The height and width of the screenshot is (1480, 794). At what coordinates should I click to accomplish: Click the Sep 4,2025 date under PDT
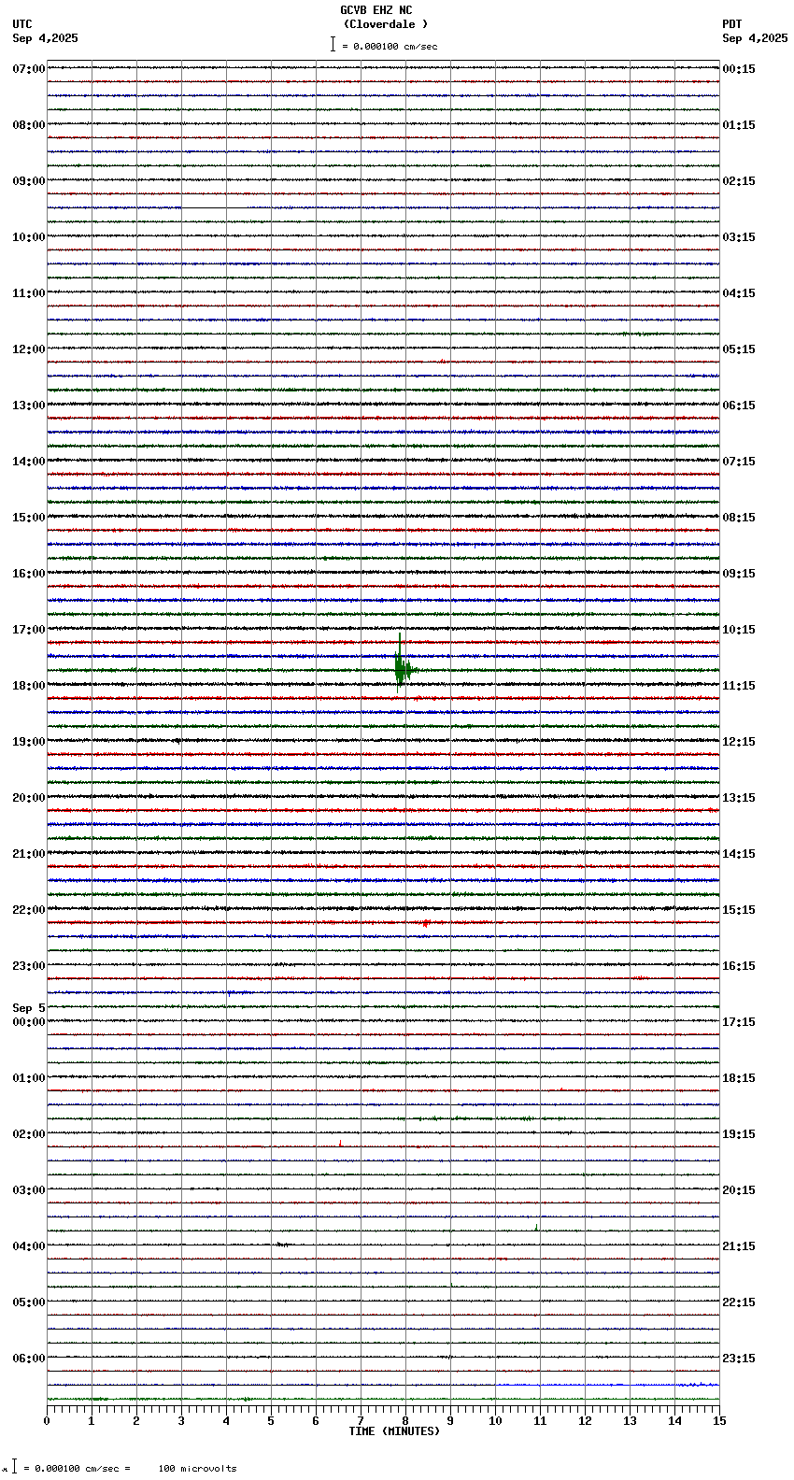point(755,38)
